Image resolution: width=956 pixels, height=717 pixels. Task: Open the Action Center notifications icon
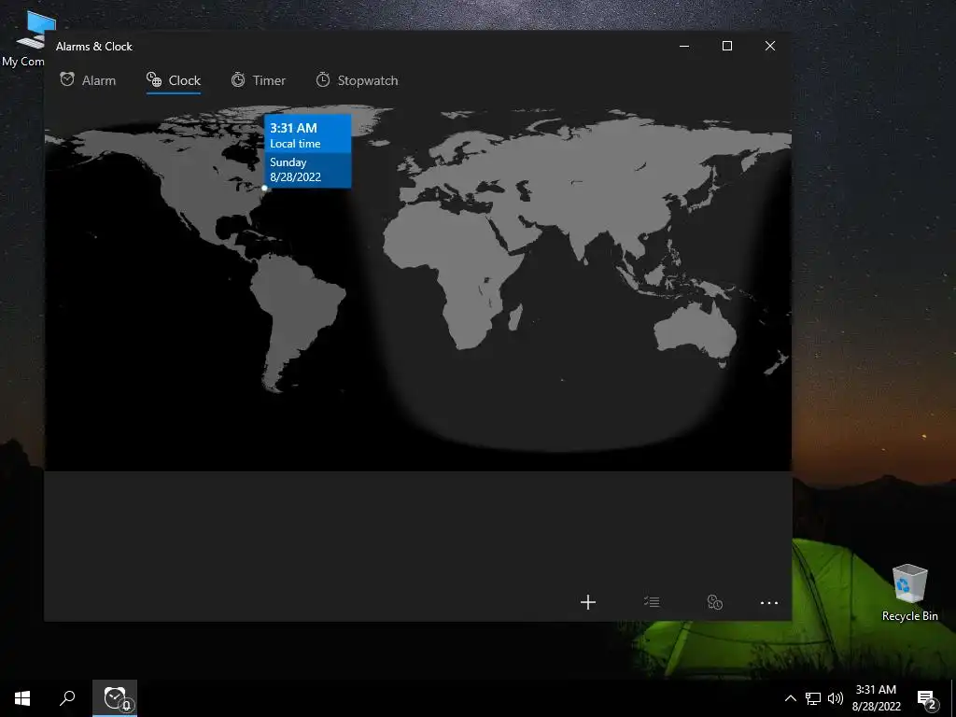[x=927, y=698]
